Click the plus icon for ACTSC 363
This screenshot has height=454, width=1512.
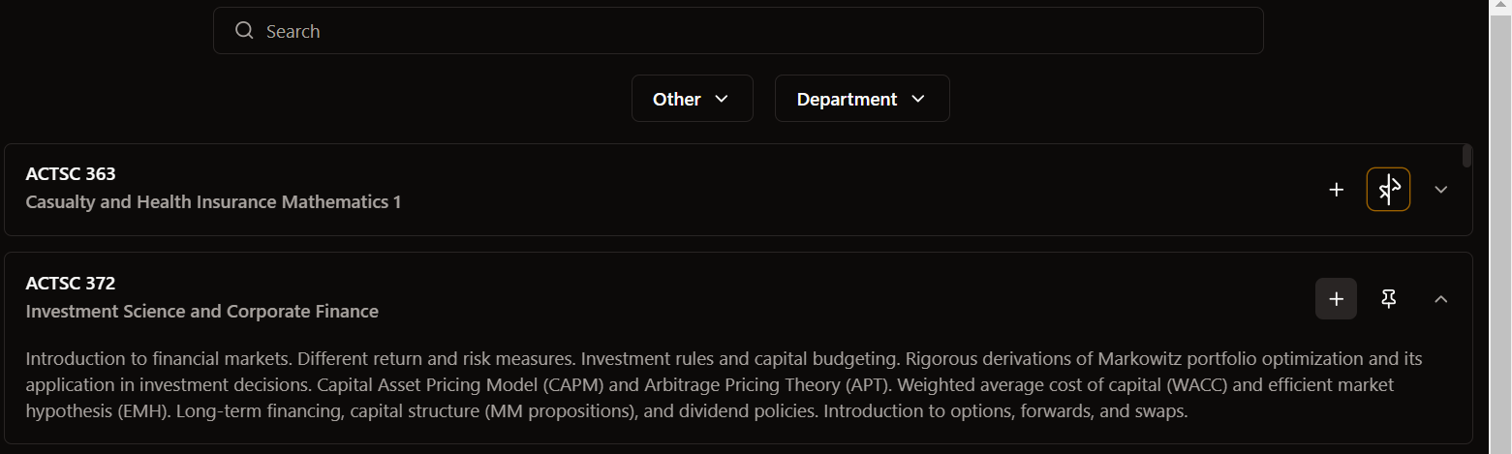pyautogui.click(x=1336, y=190)
